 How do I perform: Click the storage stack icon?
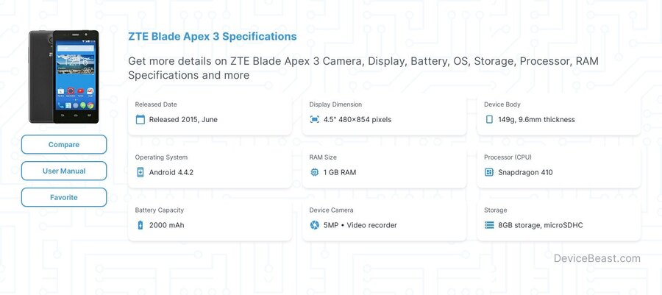point(489,225)
